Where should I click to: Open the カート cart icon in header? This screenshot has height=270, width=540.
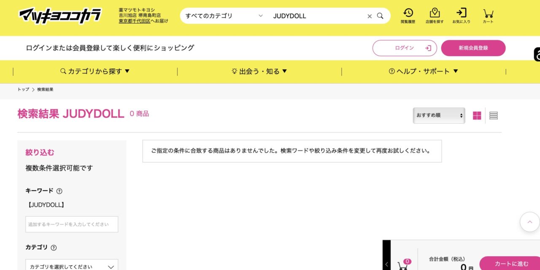pyautogui.click(x=488, y=16)
